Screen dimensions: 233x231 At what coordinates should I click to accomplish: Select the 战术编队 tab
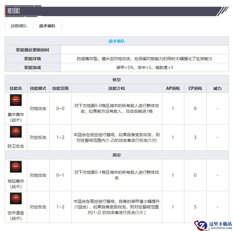[47, 26]
